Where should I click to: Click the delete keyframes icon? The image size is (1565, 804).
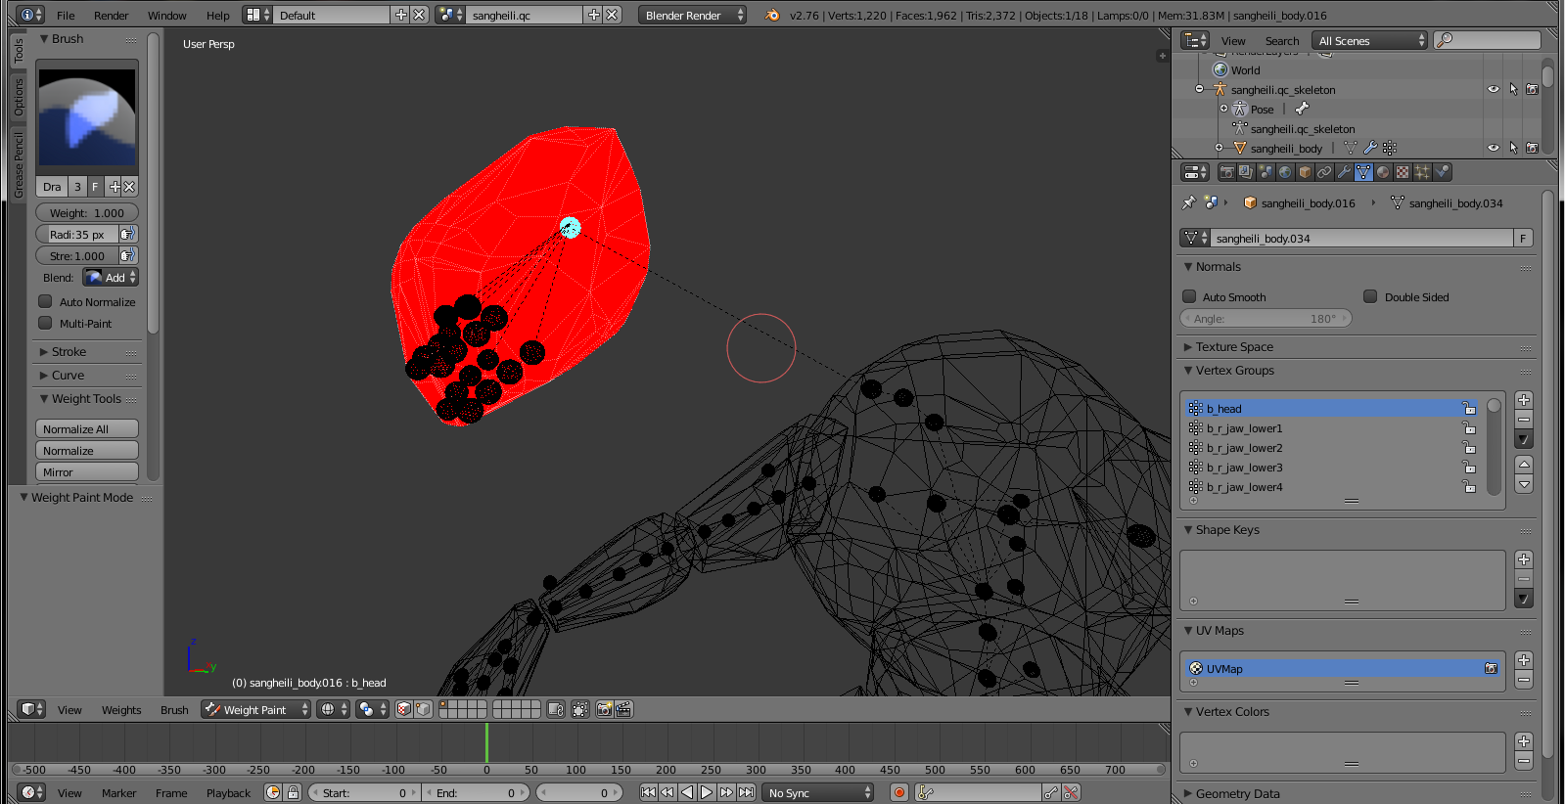click(x=1071, y=792)
